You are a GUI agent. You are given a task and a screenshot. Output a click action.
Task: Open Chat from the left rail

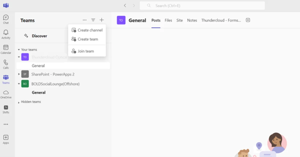(6, 19)
